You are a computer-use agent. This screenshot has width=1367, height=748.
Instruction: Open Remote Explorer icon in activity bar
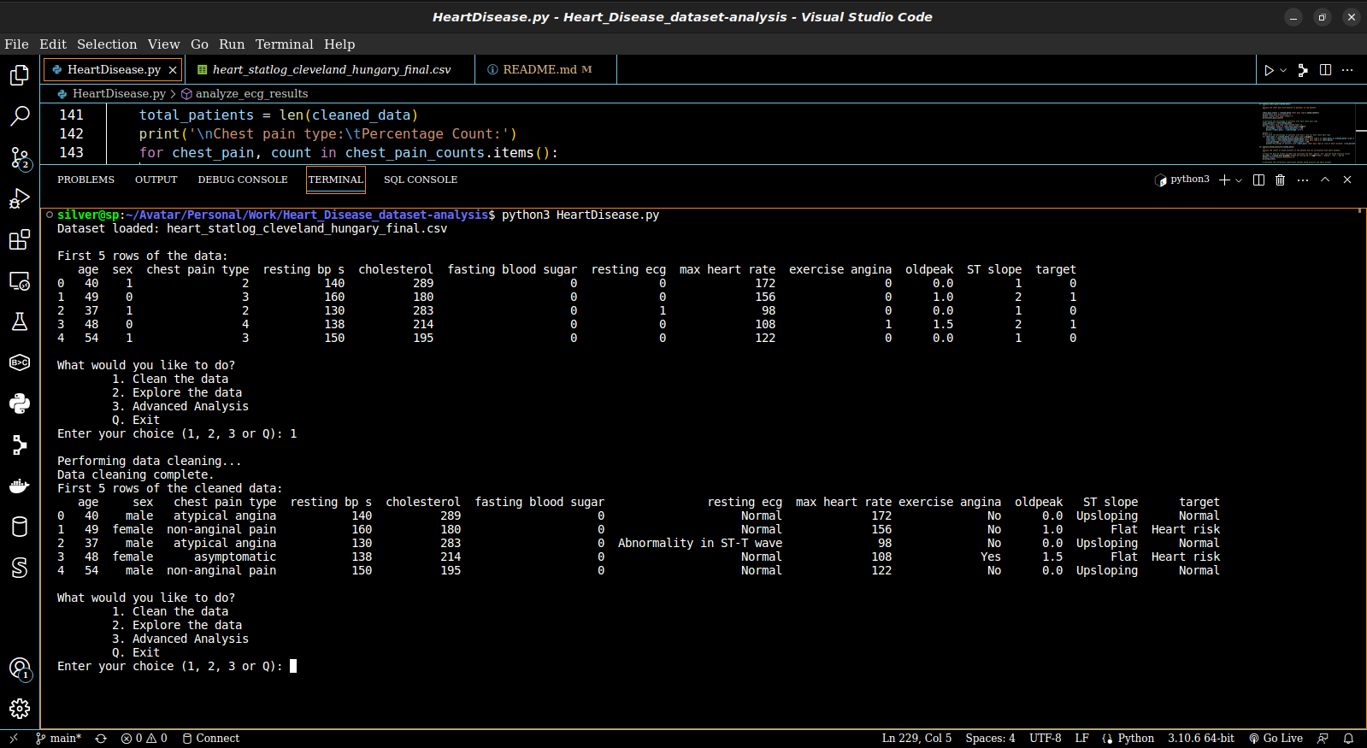[20, 280]
